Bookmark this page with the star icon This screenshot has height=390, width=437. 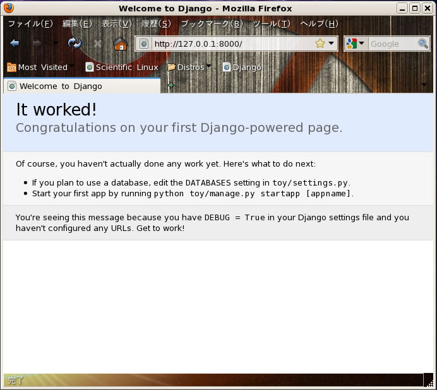point(320,44)
